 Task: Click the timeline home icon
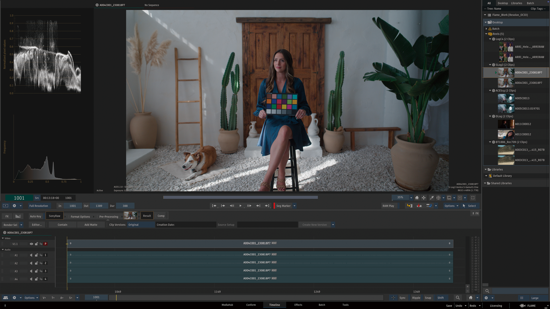click(471, 298)
